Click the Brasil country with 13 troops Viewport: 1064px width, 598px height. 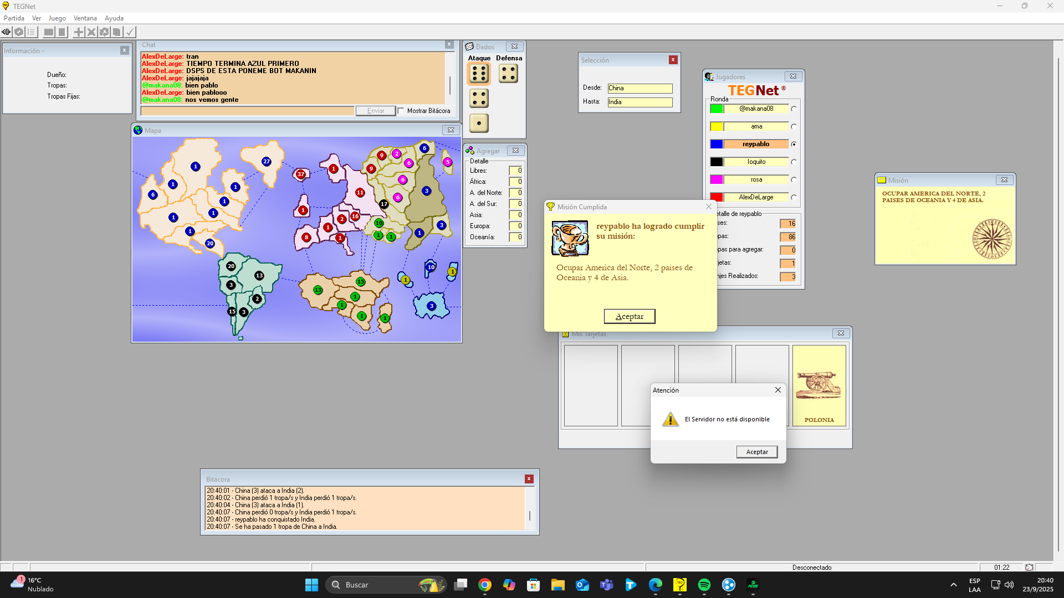tap(259, 275)
